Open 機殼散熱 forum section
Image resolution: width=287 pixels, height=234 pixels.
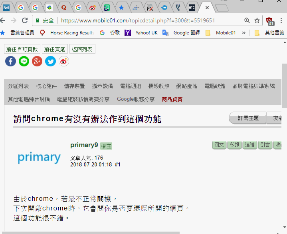(159, 86)
